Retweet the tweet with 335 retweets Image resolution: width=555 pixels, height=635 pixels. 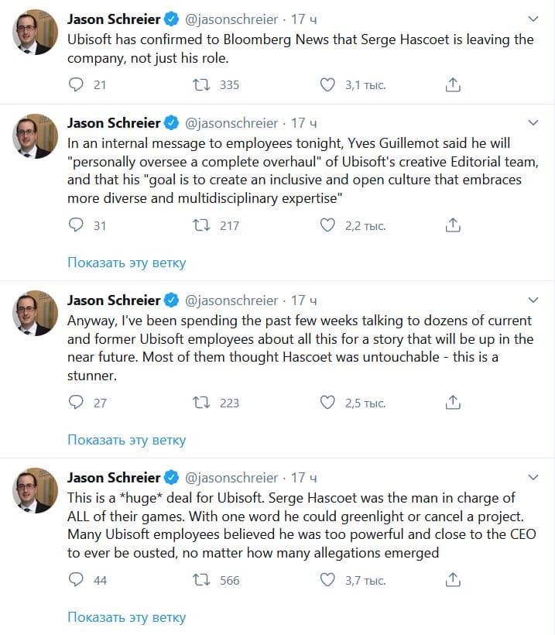pyautogui.click(x=201, y=84)
